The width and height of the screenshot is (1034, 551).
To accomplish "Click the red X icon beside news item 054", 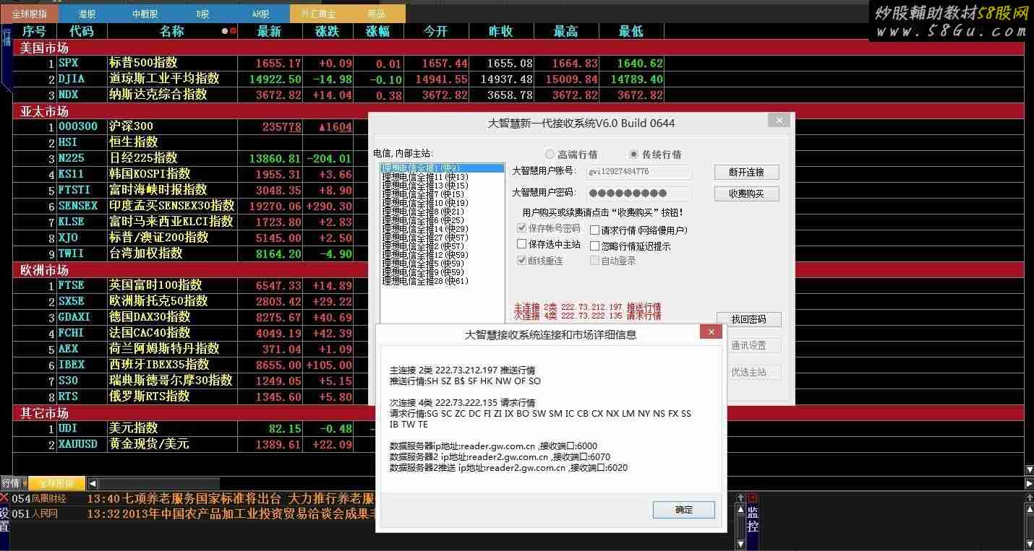I will pyautogui.click(x=5, y=498).
